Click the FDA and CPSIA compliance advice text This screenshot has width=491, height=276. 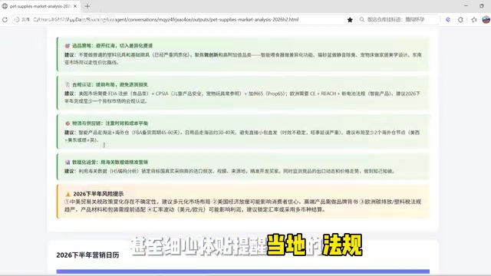click(242, 97)
